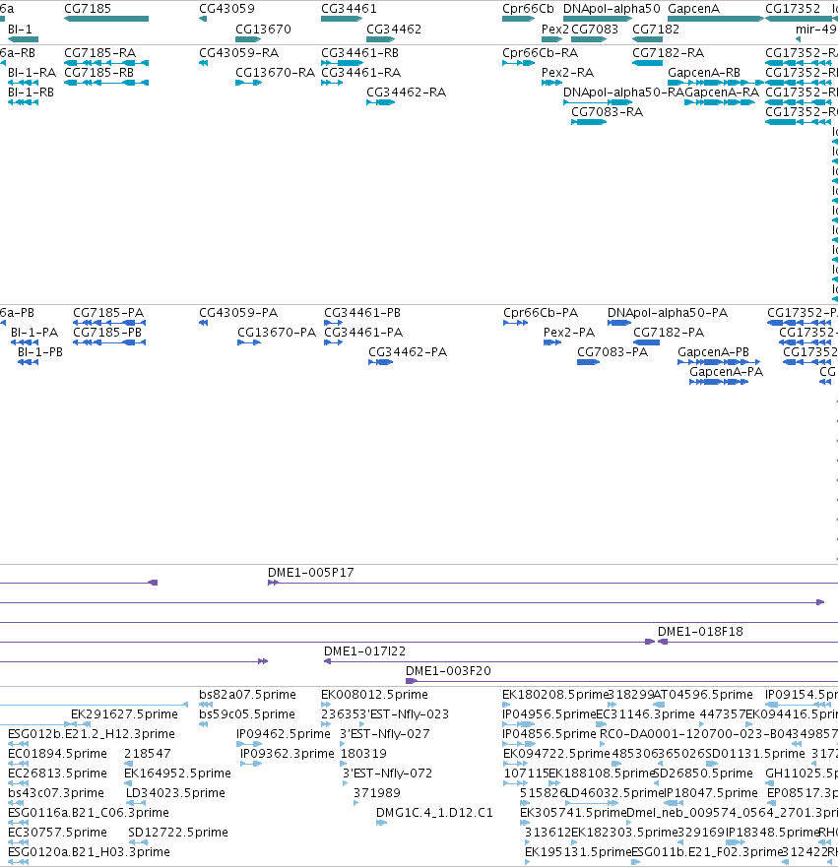Click protein CG43059-PA

(238, 313)
